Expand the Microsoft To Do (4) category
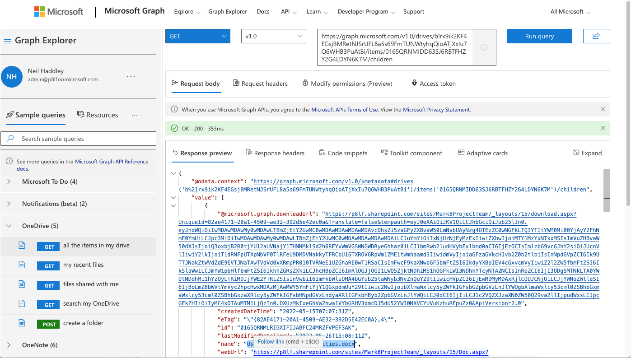 (50, 181)
